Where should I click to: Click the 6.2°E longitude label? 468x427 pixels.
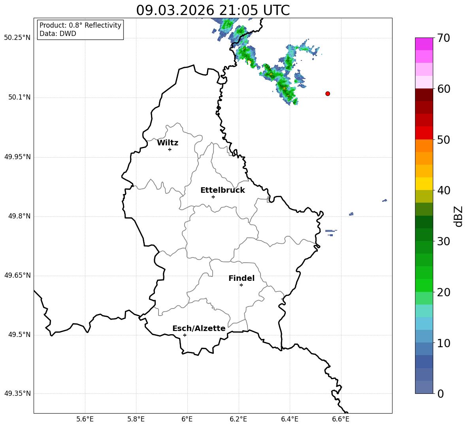[x=238, y=419]
